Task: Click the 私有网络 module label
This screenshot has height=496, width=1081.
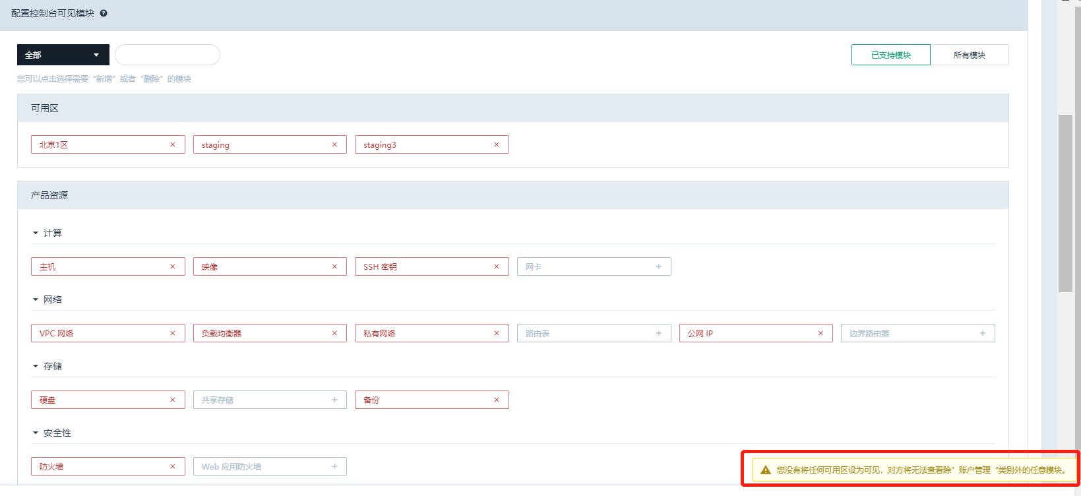Action: [379, 333]
